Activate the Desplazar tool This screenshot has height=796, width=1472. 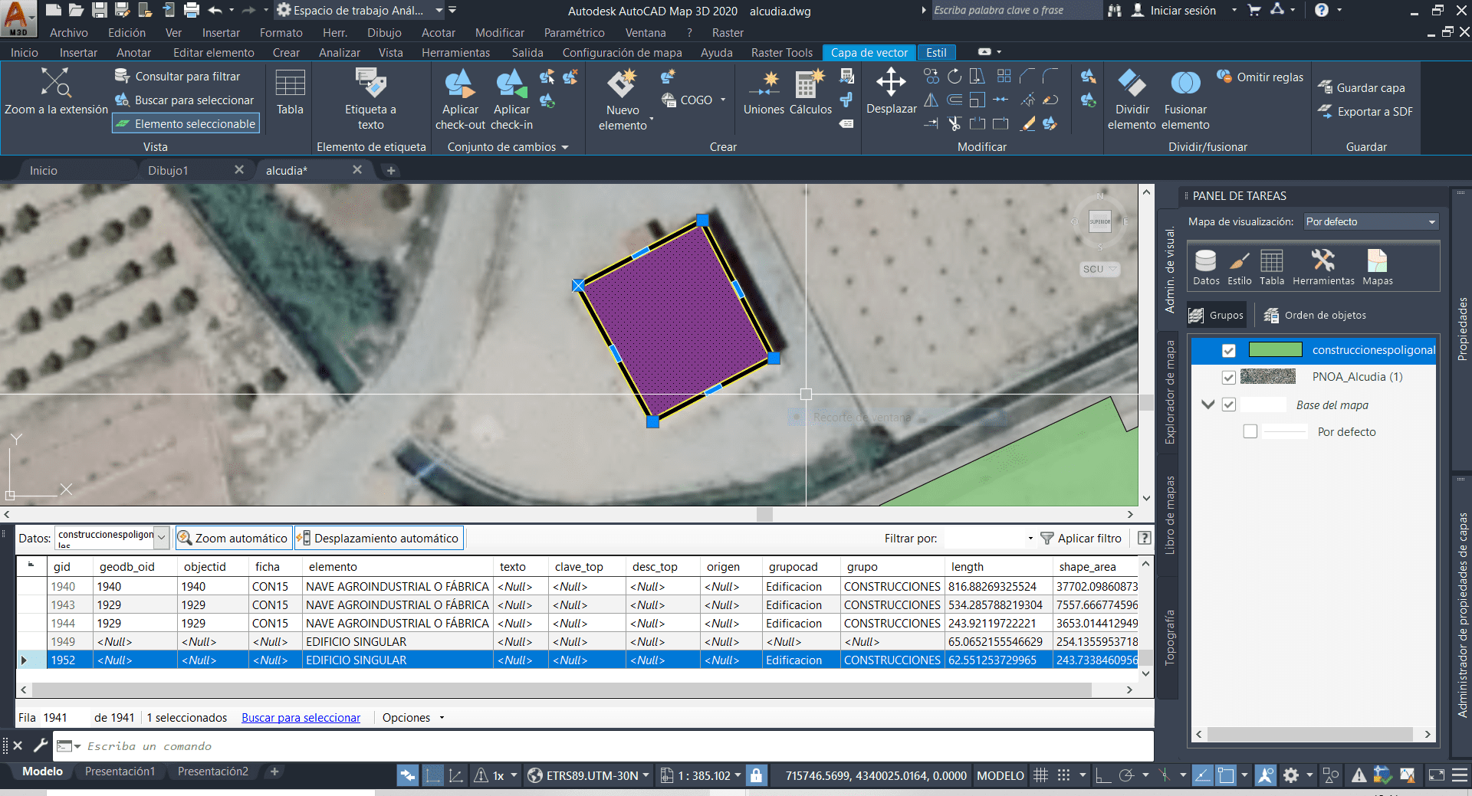tap(891, 90)
